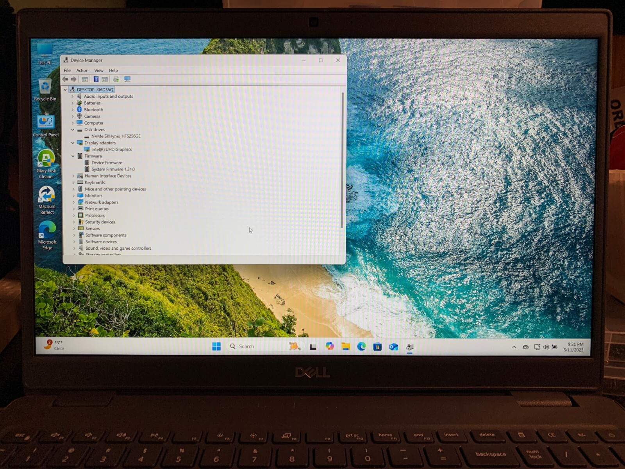The width and height of the screenshot is (625, 469).
Task: Select the Software devices category
Action: [97, 242]
